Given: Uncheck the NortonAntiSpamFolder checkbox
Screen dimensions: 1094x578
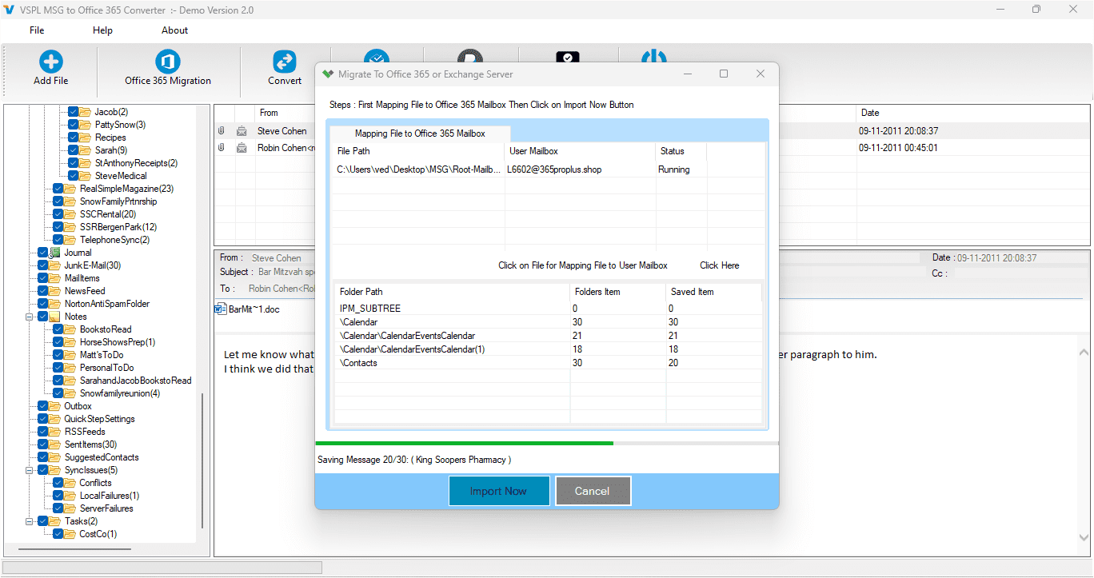Looking at the screenshot, I should pos(43,304).
